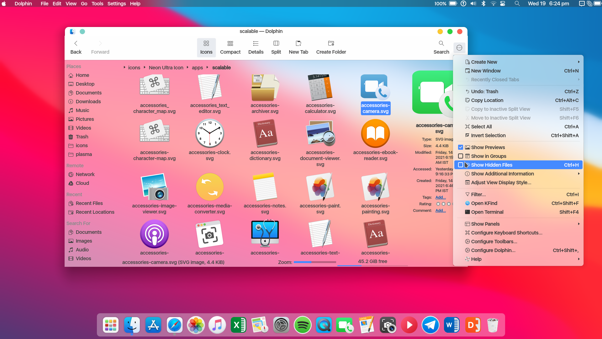The height and width of the screenshot is (339, 602).
Task: Open the File menu in menu bar
Action: 45,3
